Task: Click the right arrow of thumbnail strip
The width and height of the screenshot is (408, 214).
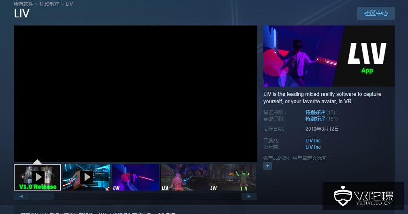Action: click(x=249, y=196)
